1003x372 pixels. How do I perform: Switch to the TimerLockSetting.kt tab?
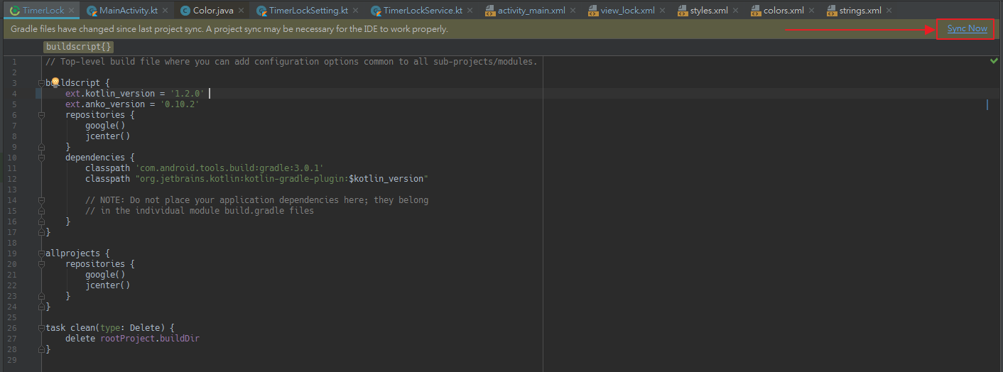coord(308,11)
